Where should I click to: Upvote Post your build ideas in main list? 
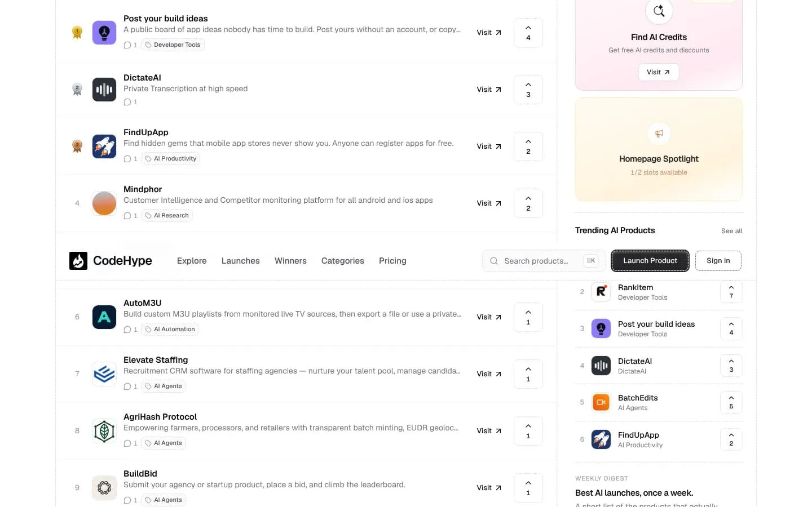(x=528, y=33)
